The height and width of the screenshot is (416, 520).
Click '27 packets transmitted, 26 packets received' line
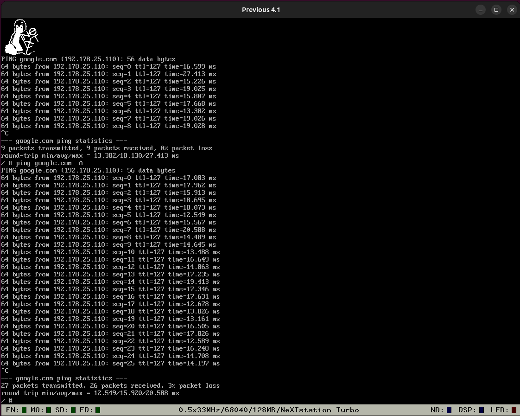click(x=110, y=386)
